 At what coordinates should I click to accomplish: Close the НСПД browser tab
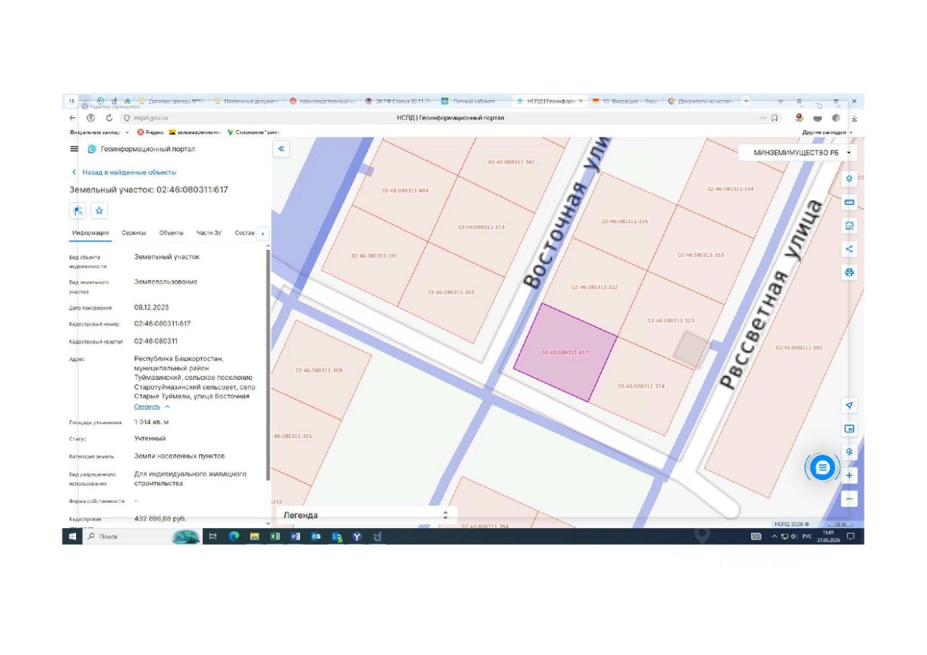pos(581,101)
